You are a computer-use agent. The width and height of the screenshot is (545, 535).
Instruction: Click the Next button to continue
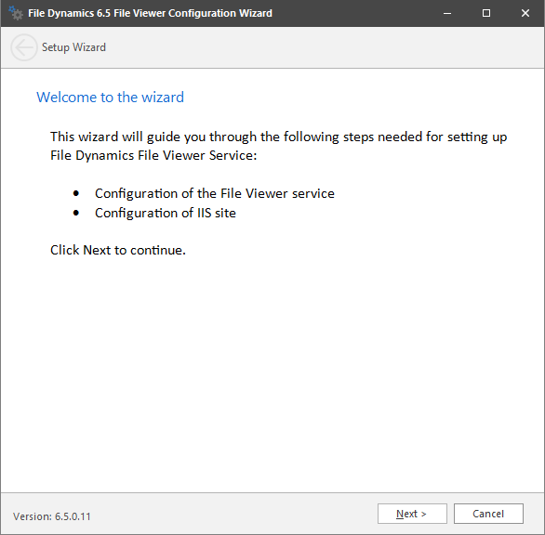(412, 514)
